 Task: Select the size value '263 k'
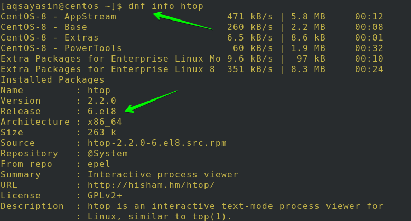102,133
